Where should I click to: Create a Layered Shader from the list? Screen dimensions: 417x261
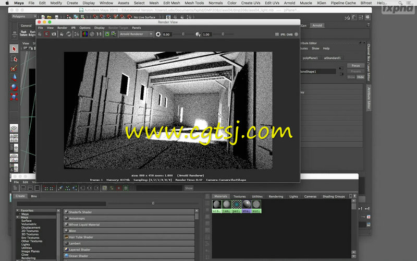tap(129, 250)
